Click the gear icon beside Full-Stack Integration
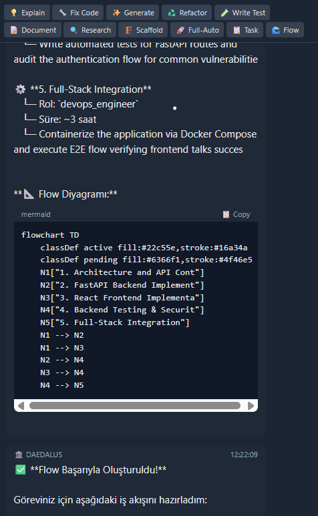 [21, 89]
